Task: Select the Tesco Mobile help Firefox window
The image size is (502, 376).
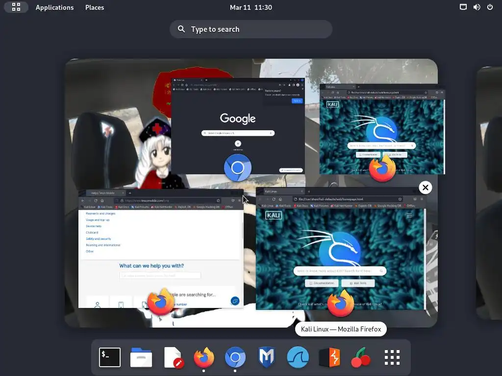Action: (x=161, y=248)
